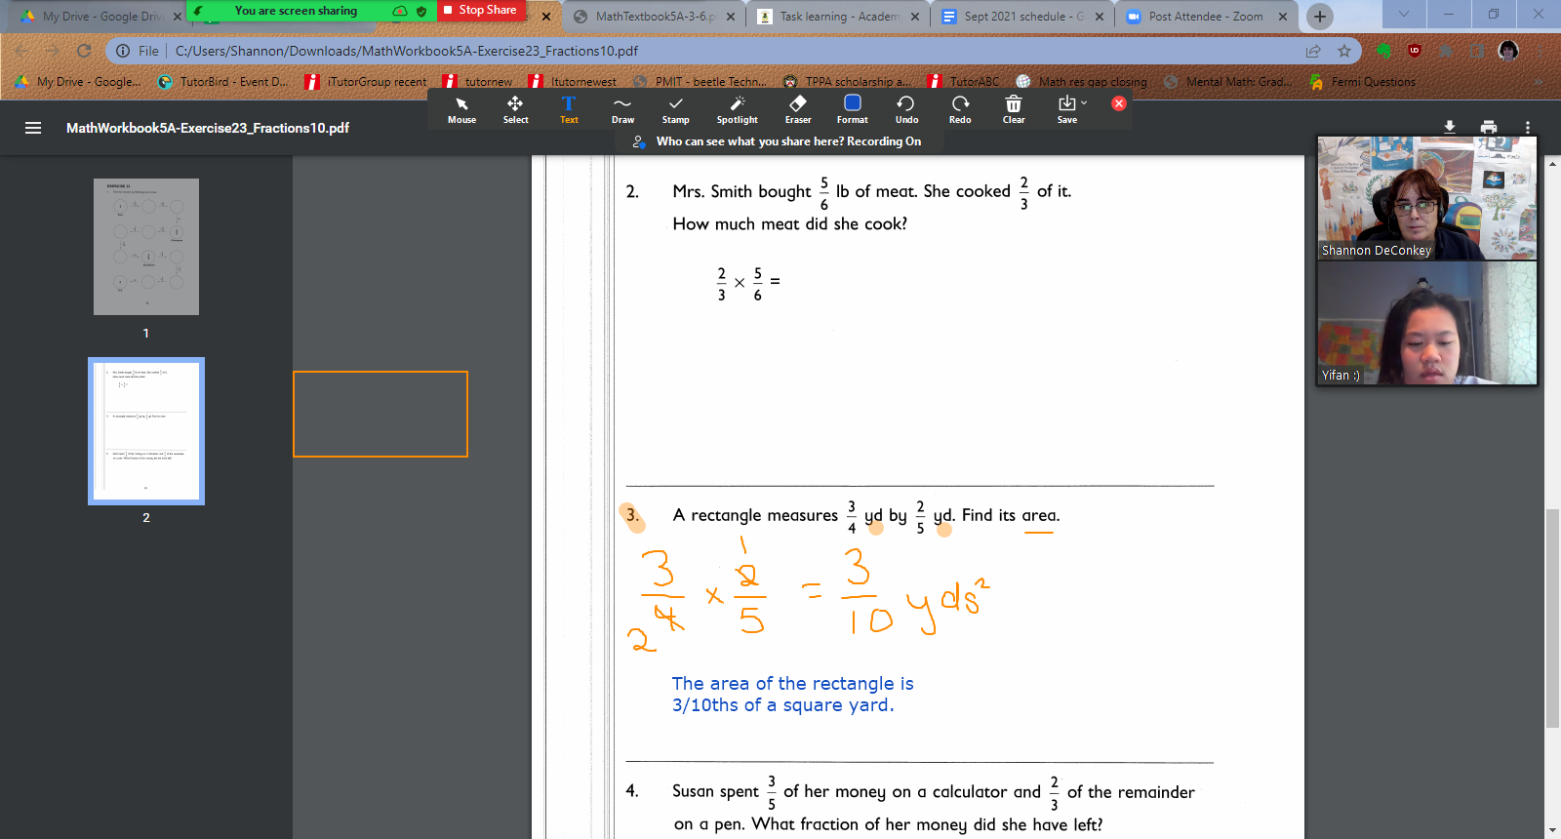Open iTutorGroup recent bookmark
1561x839 pixels.
(x=366, y=82)
